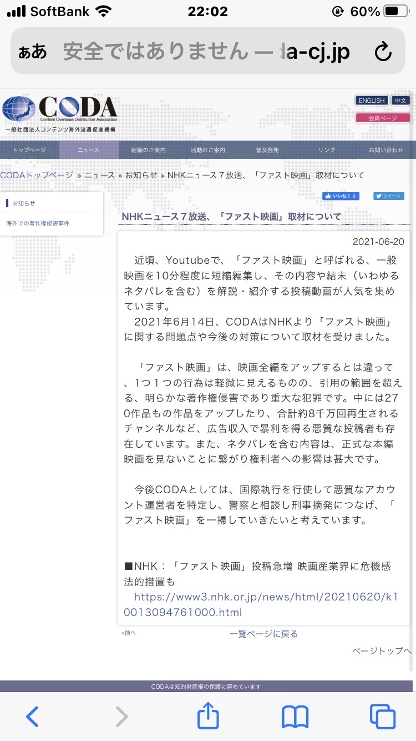This screenshot has width=416, height=741.
Task: Click the footer text CODAは知的財産権の保護に努めています
Action: (206, 687)
